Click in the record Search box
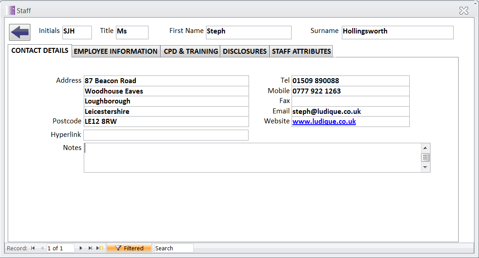 click(x=173, y=248)
